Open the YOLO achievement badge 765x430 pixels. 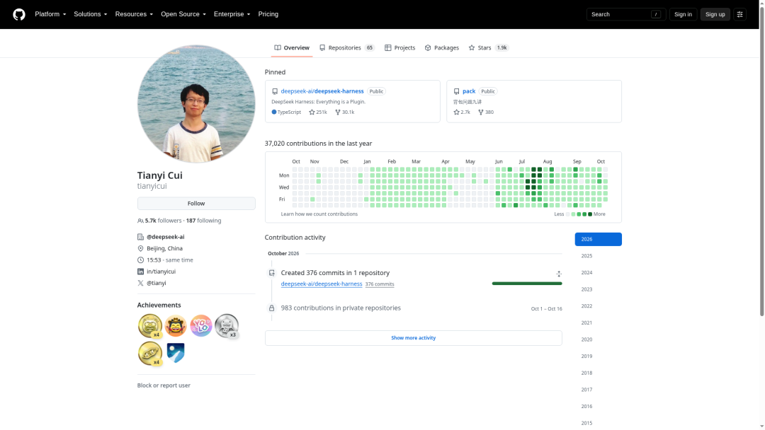(x=201, y=325)
